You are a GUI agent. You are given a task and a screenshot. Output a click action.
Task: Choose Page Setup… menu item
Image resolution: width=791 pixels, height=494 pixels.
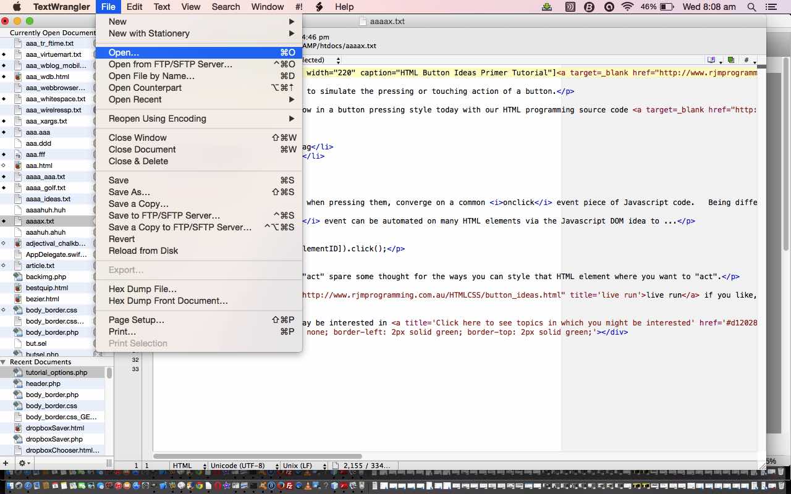click(x=198, y=320)
